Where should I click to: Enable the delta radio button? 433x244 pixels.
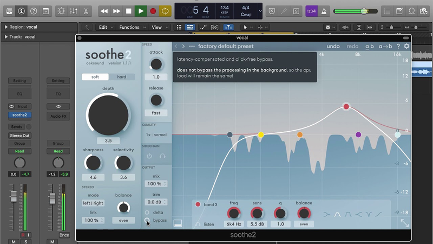click(147, 212)
